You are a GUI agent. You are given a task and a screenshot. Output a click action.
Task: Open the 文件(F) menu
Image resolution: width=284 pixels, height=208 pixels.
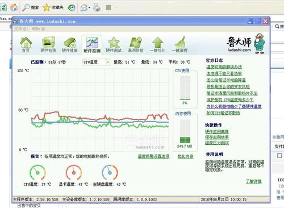coord(21,29)
